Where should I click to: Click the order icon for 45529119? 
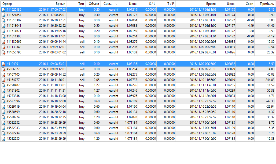[3, 107]
